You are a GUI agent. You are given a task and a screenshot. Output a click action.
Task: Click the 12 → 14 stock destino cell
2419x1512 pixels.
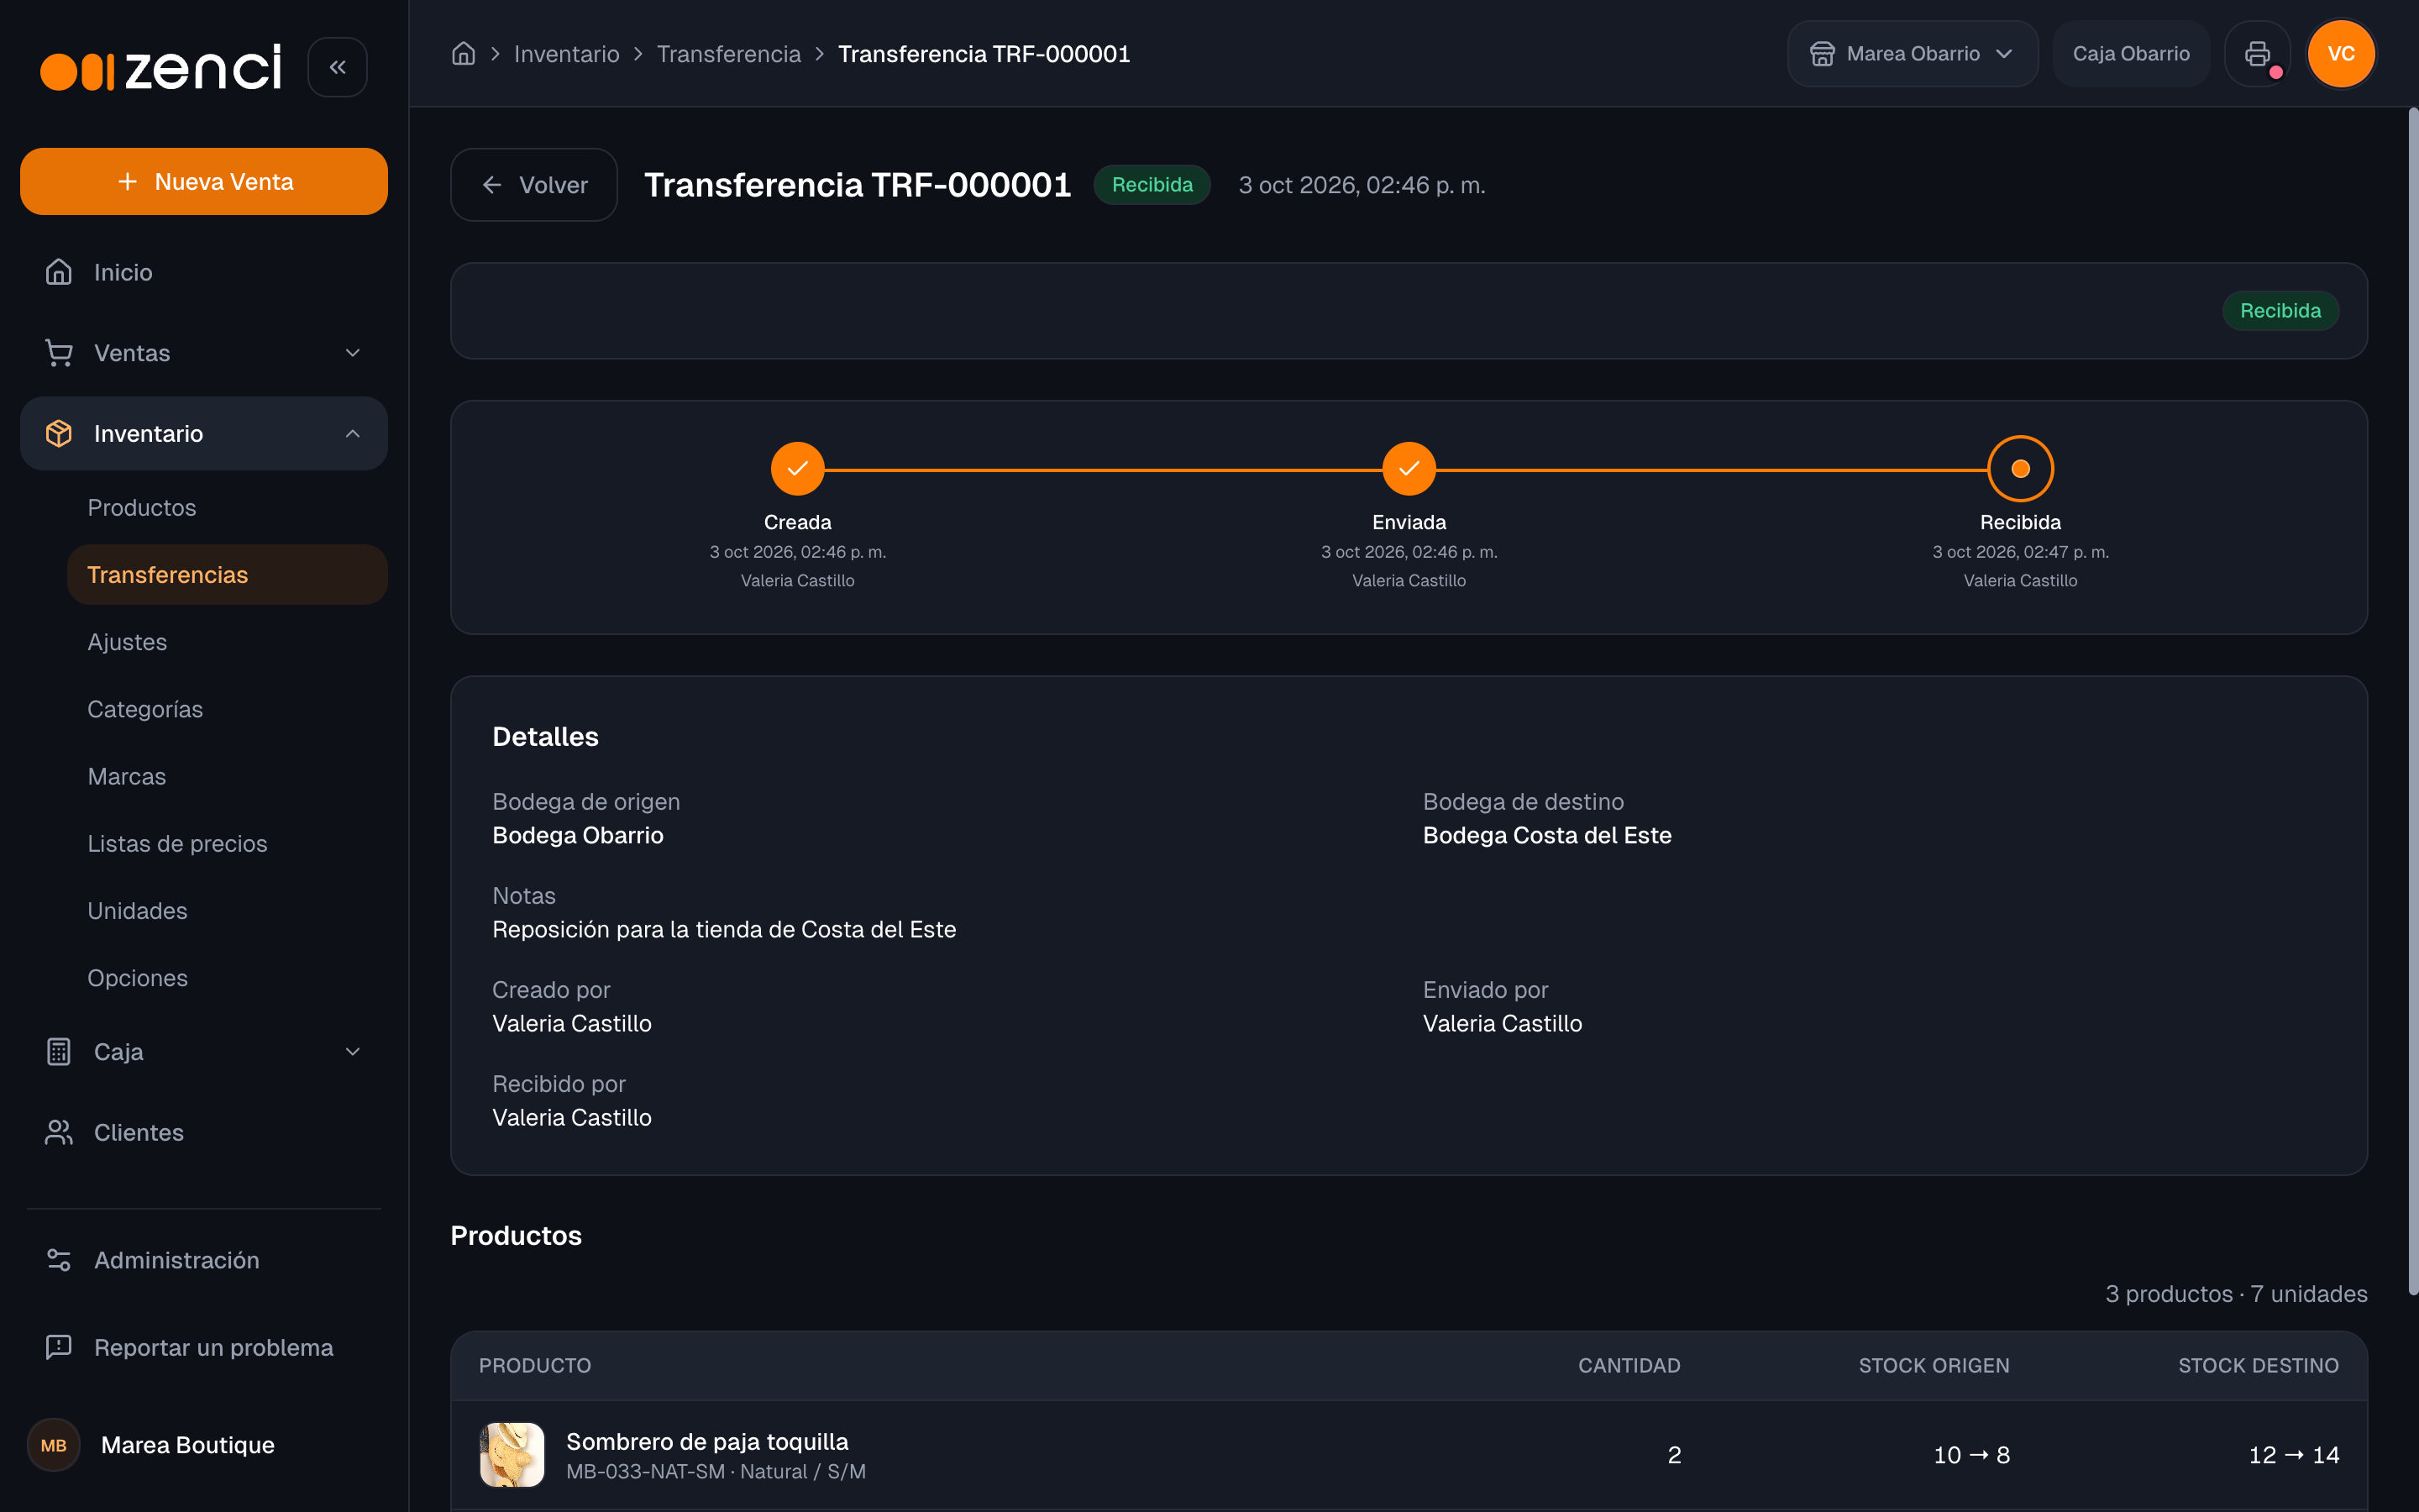[2294, 1455]
